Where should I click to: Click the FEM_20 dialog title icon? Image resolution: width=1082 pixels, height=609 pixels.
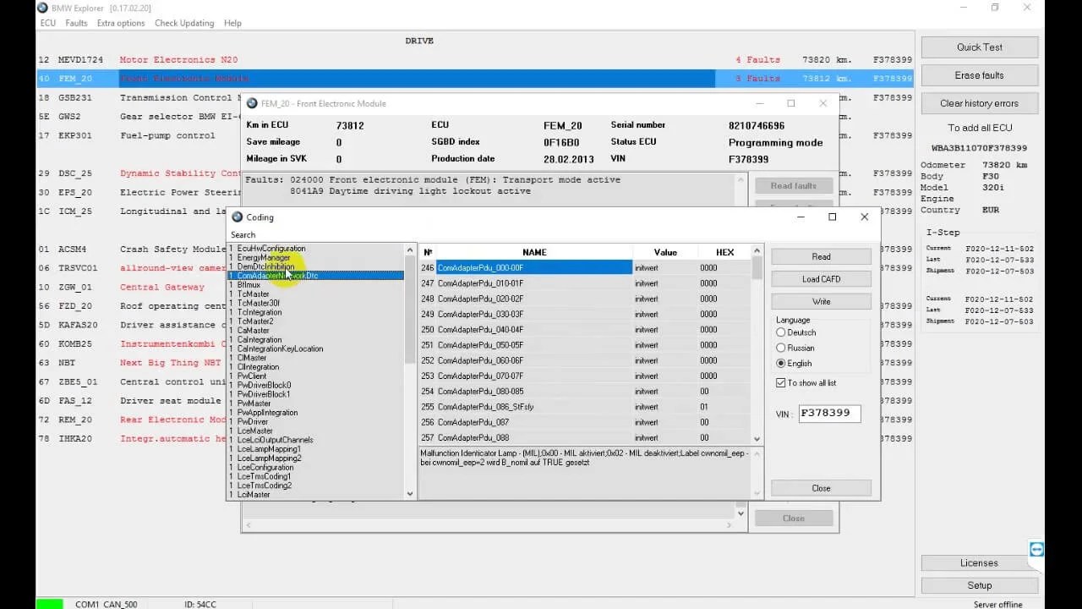(251, 103)
